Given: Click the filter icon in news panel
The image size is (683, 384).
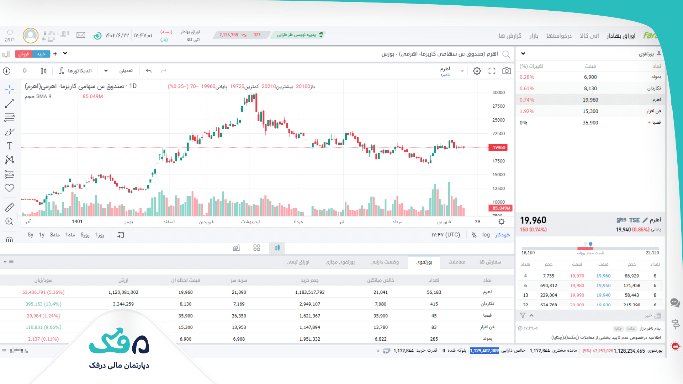Looking at the screenshot, I should [523, 315].
